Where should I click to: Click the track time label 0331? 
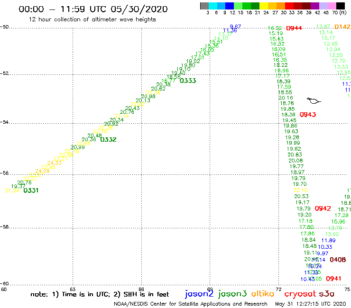pos(31,190)
